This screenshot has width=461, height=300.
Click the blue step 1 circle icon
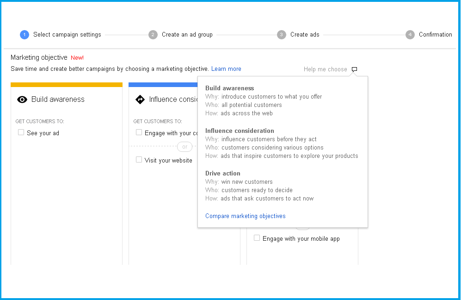click(25, 35)
